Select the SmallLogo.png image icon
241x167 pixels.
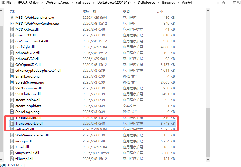pos(12,76)
